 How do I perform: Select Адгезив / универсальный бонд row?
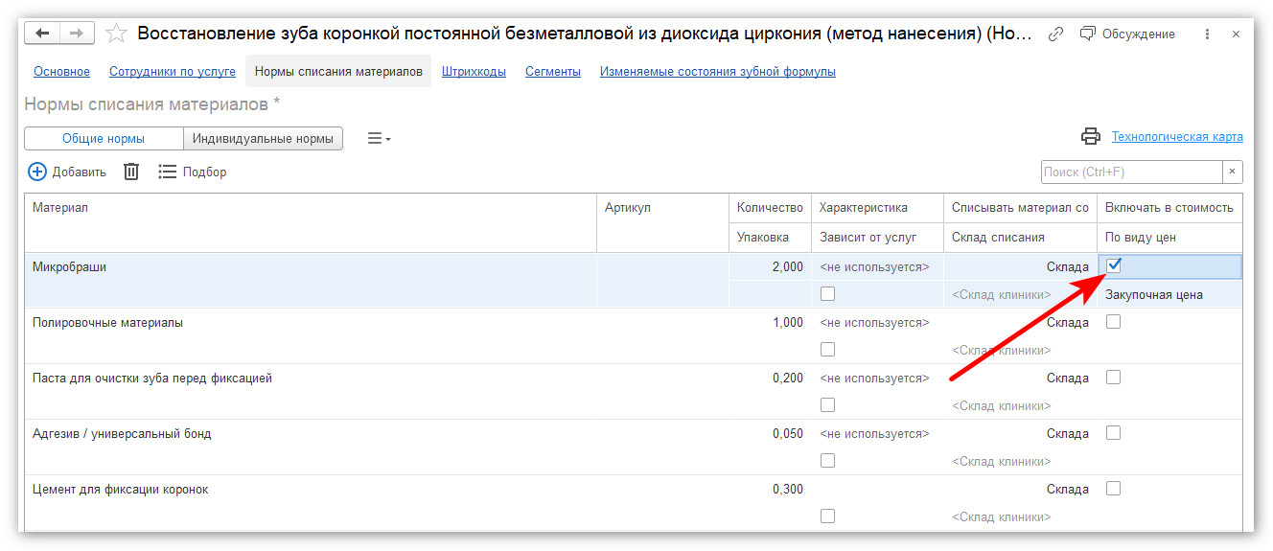coord(634,448)
